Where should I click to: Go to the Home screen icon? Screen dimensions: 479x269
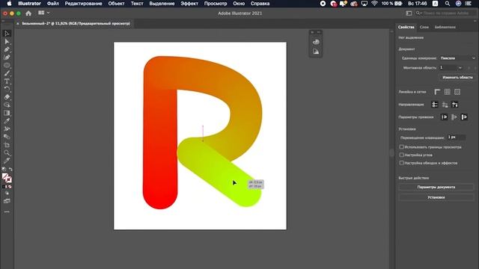28,13
